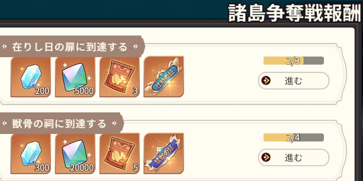Viewport: 363px width, 181px height.
Task: Tap the blue crystal reward showing 200
Action: click(x=30, y=77)
